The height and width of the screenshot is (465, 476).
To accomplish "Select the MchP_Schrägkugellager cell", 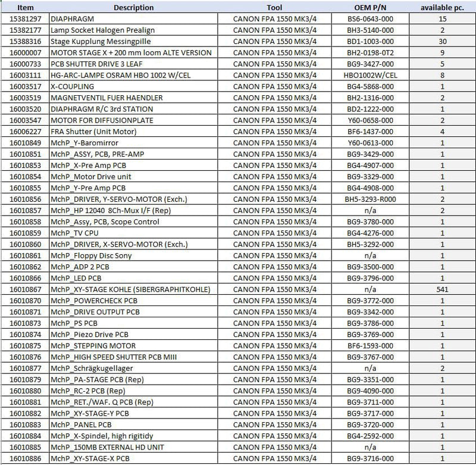I will coord(133,368).
